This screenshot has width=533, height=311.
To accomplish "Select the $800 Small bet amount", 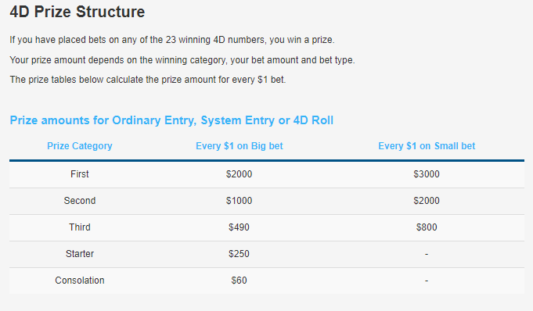I will click(427, 227).
